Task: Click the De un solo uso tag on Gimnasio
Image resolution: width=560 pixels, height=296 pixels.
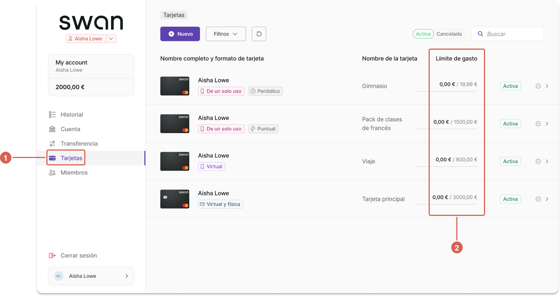Action: coord(221,91)
